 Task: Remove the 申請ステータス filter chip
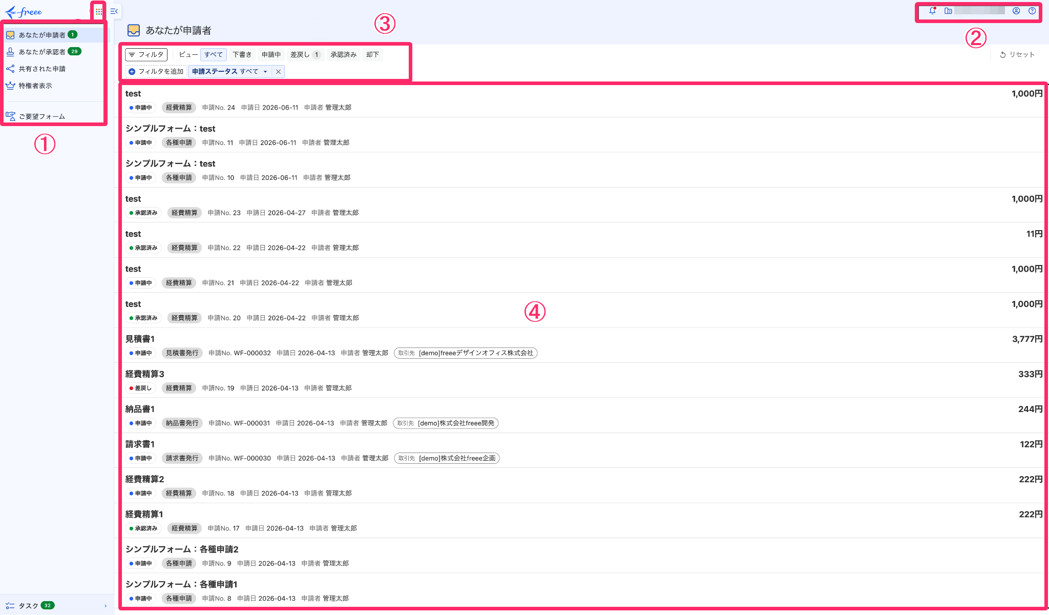[x=278, y=72]
